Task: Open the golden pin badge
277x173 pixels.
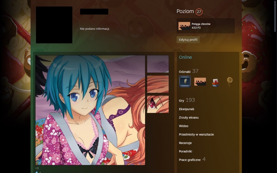Action: [x=230, y=82]
